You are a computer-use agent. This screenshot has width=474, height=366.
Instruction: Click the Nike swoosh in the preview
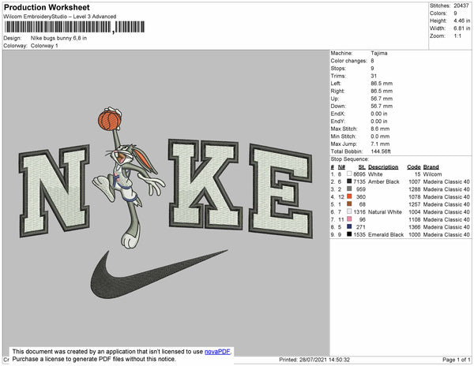(159, 274)
